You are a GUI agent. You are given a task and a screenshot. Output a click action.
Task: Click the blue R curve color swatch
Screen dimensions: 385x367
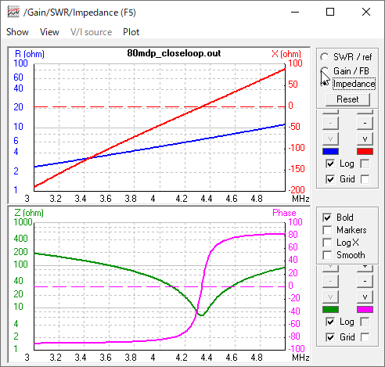(330, 152)
